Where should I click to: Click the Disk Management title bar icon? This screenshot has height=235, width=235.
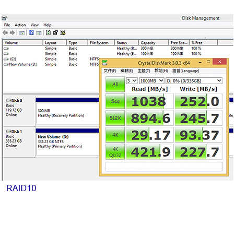coord(4,18)
